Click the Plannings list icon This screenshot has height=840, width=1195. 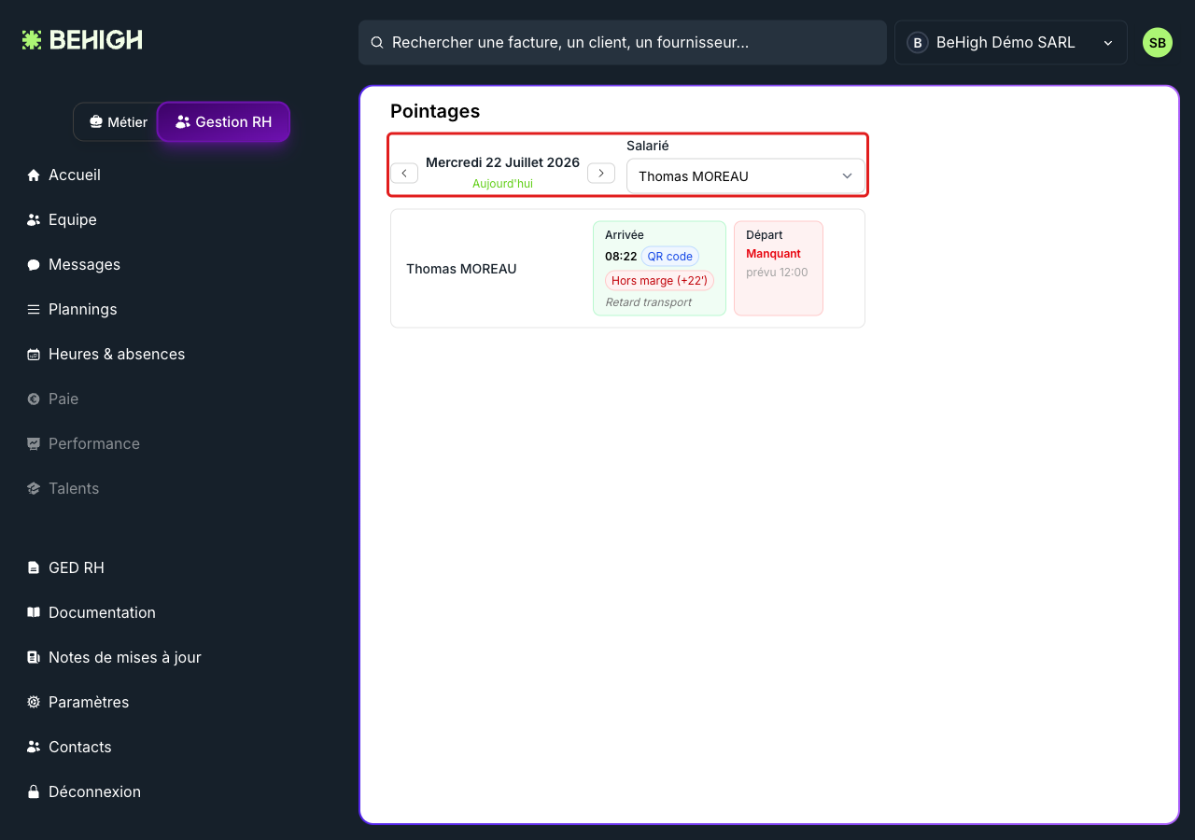pyautogui.click(x=34, y=310)
